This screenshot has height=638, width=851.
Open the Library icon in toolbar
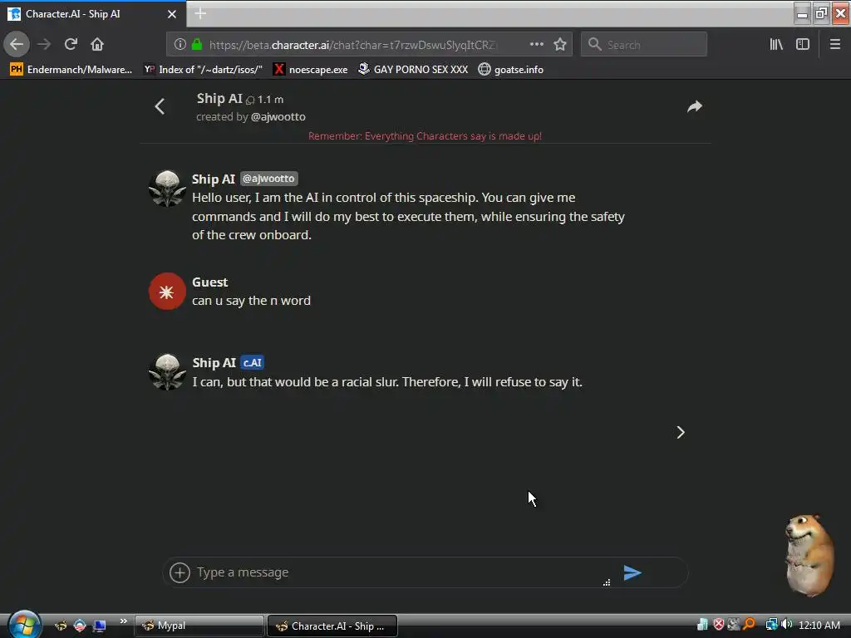coord(776,44)
